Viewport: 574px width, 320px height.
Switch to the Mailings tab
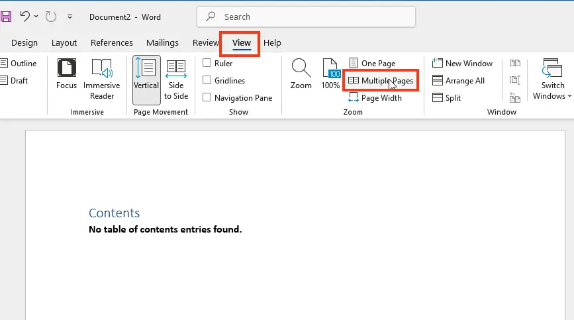[162, 43]
